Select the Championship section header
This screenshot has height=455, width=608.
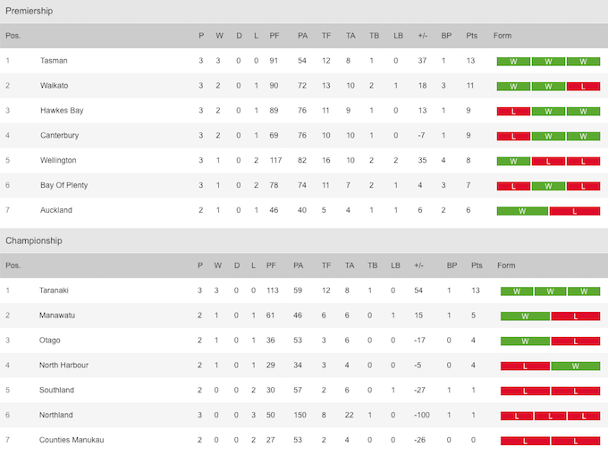pyautogui.click(x=304, y=240)
